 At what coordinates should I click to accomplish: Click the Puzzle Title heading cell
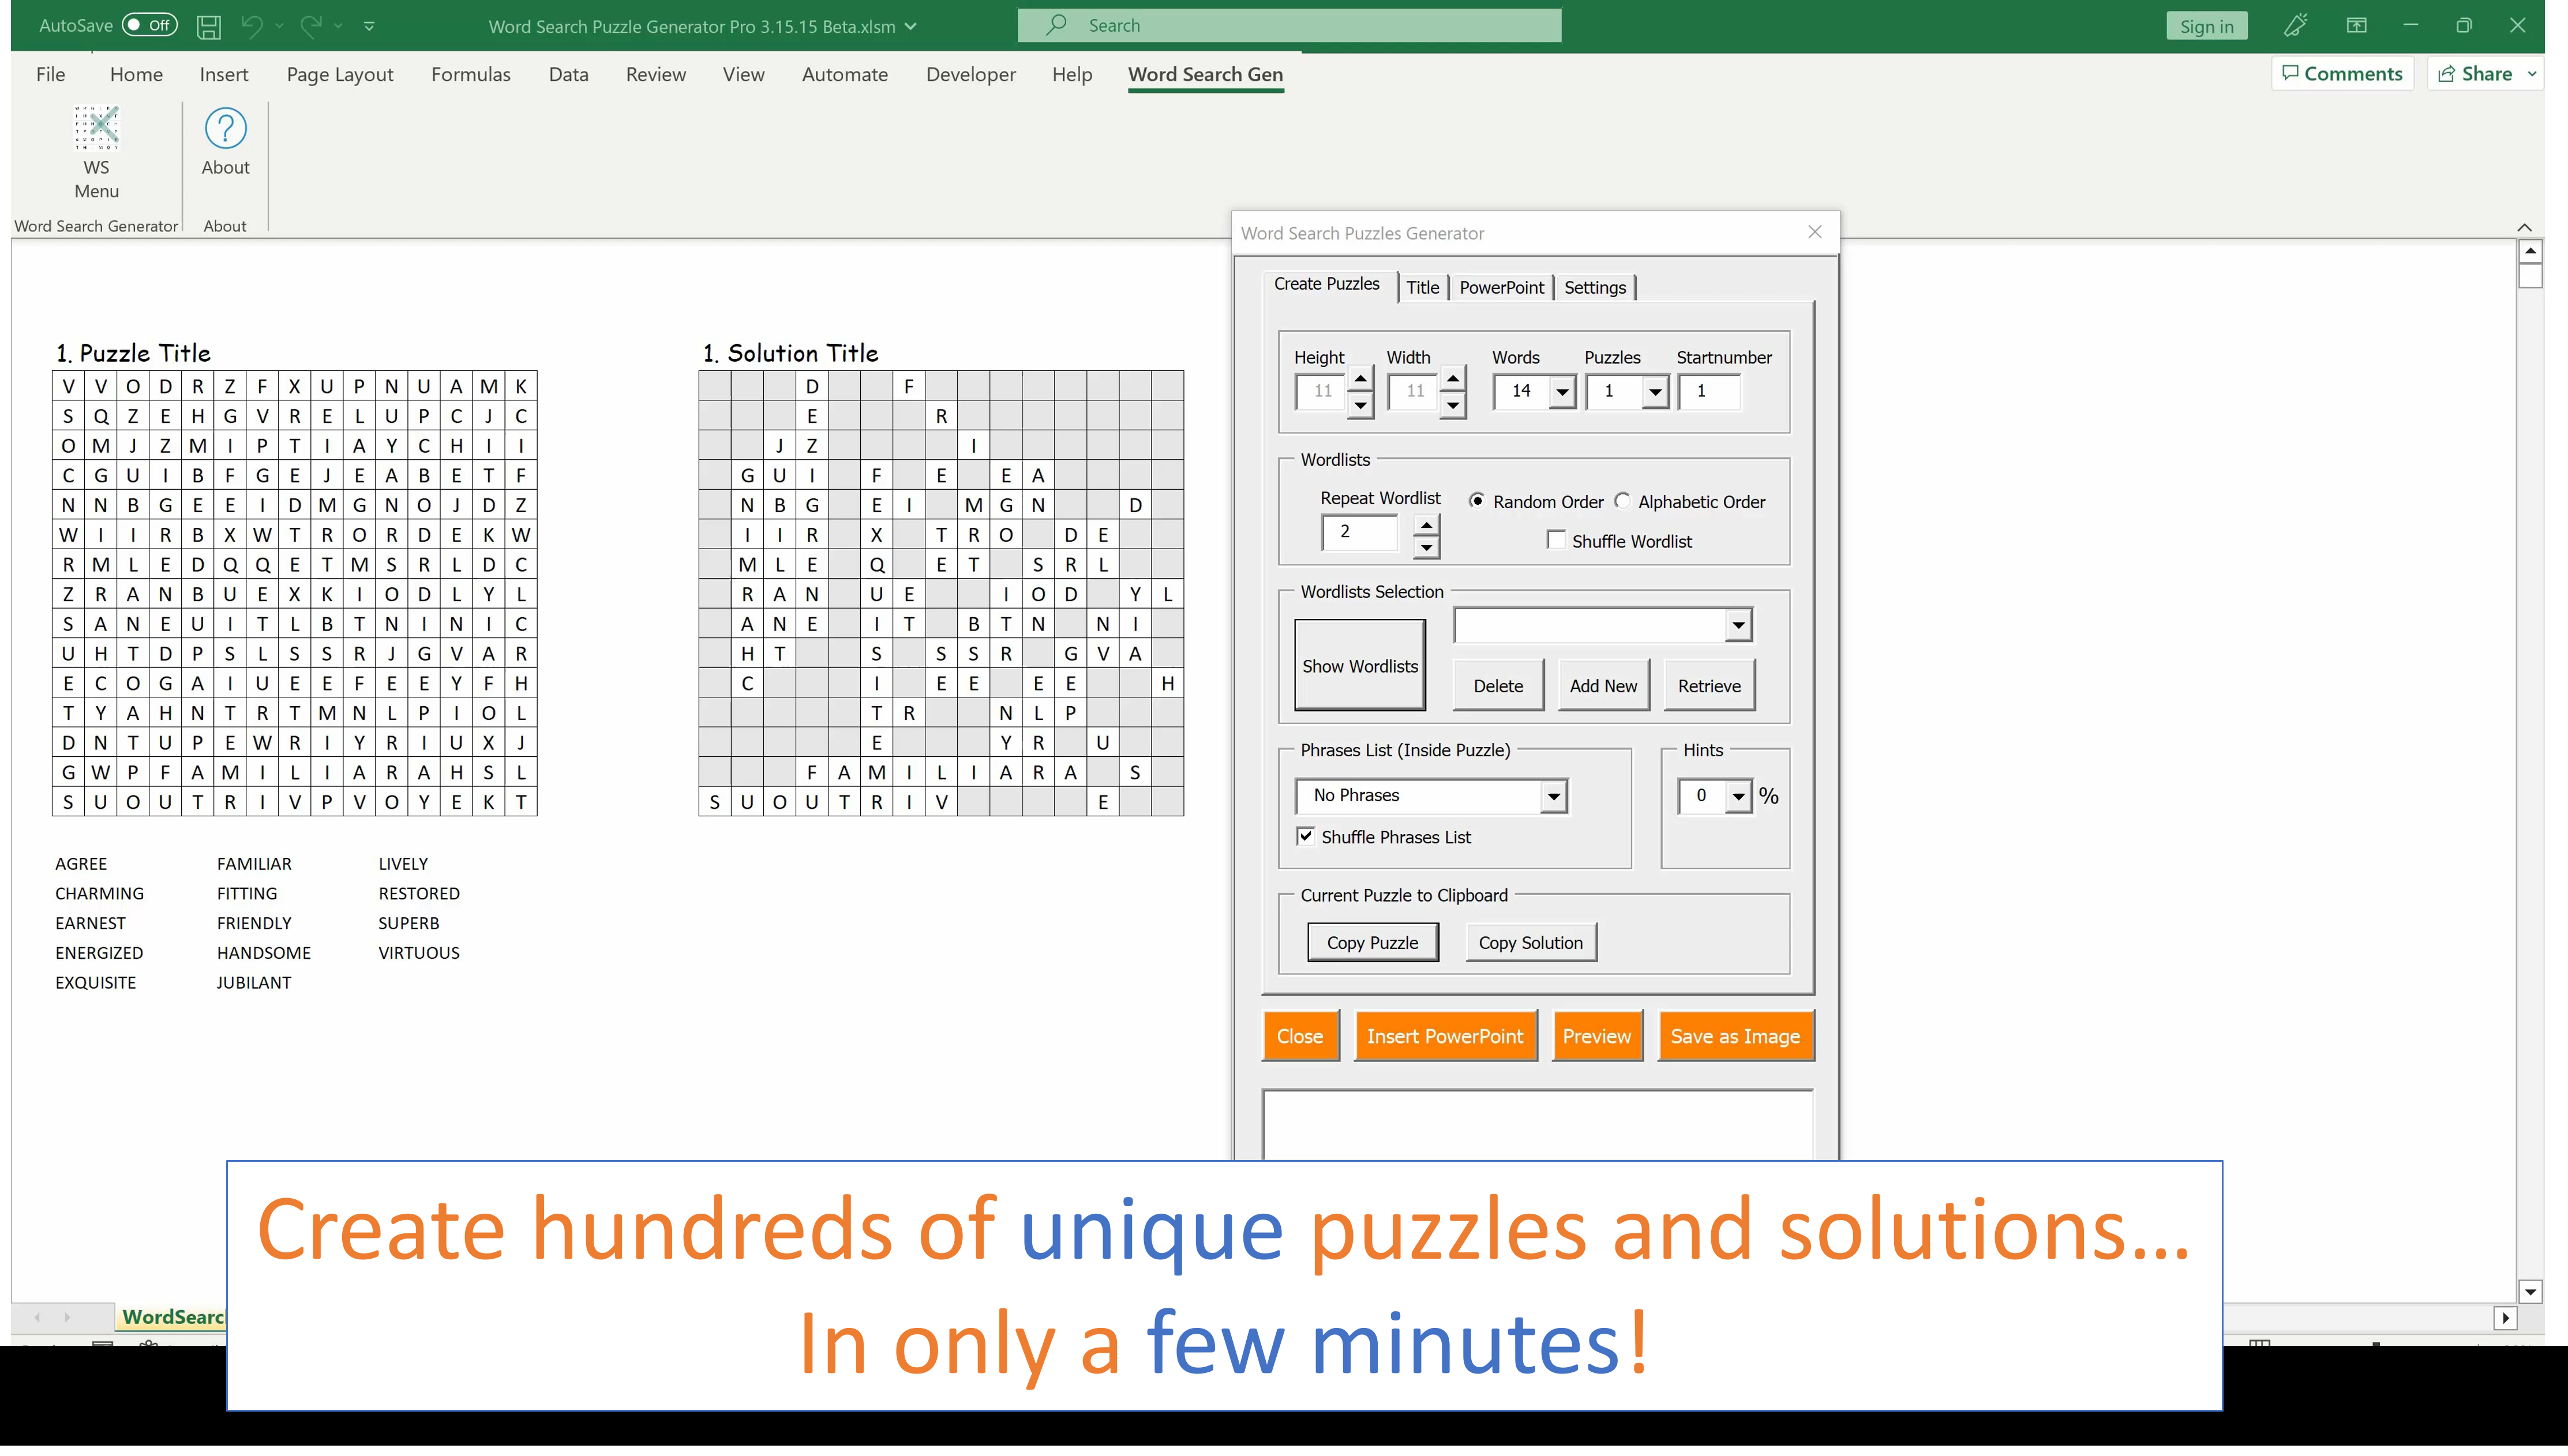133,353
